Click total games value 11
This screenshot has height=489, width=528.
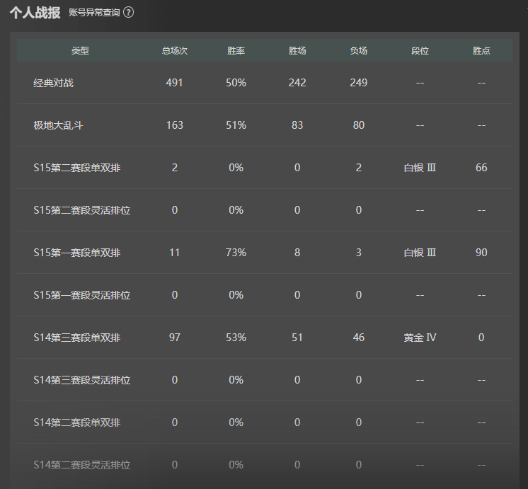174,253
